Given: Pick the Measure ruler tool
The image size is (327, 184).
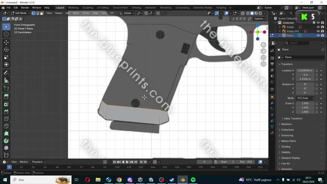Looking at the screenshot, I should (x=6, y=80).
